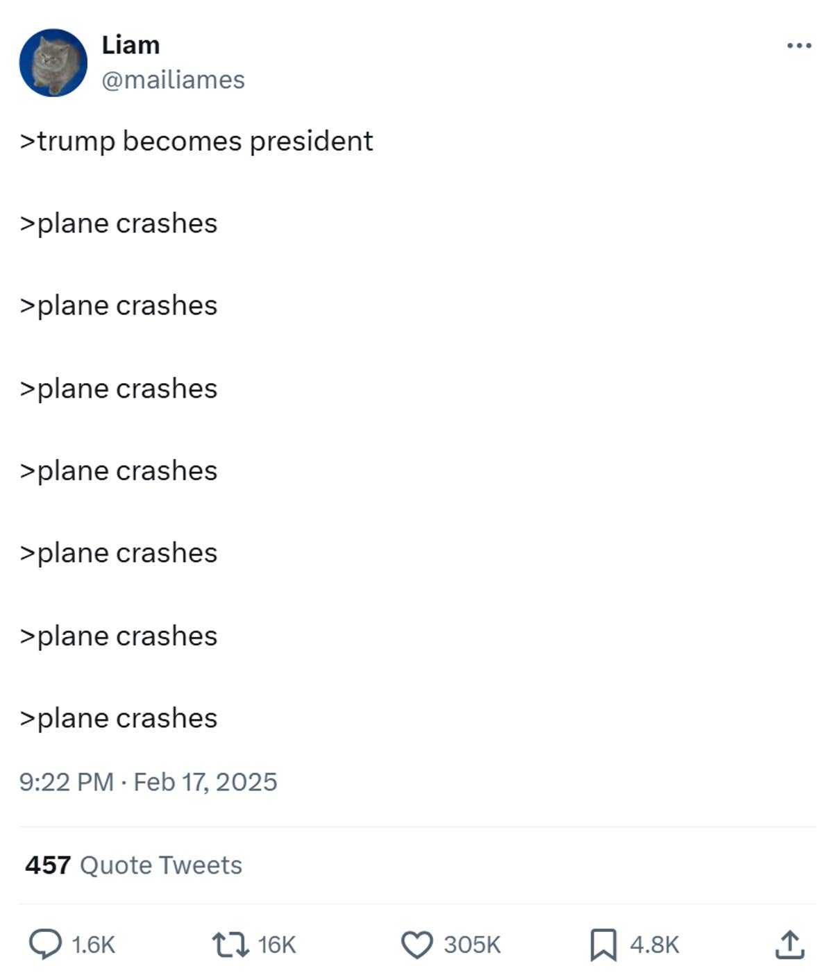This screenshot has width=833, height=975.
Task: Open the reply icon on the tweet
Action: coord(46,944)
